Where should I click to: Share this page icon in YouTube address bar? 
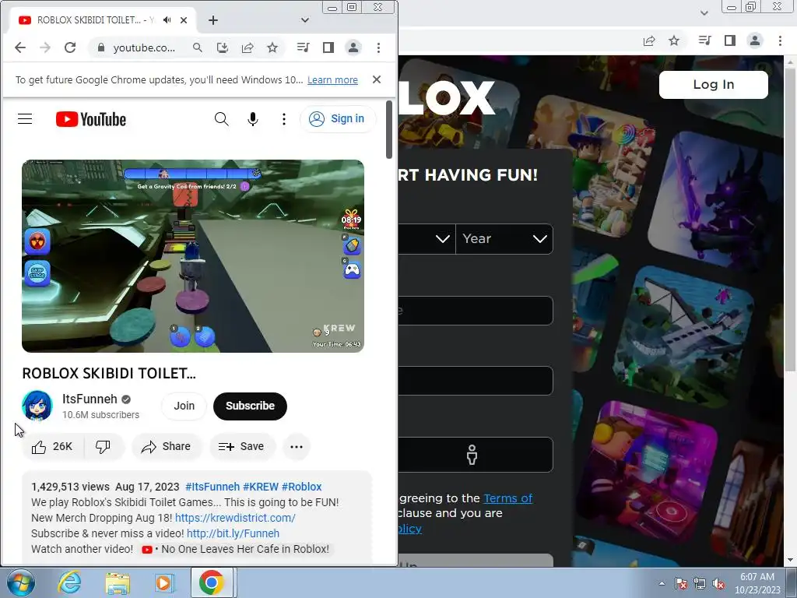coord(248,47)
